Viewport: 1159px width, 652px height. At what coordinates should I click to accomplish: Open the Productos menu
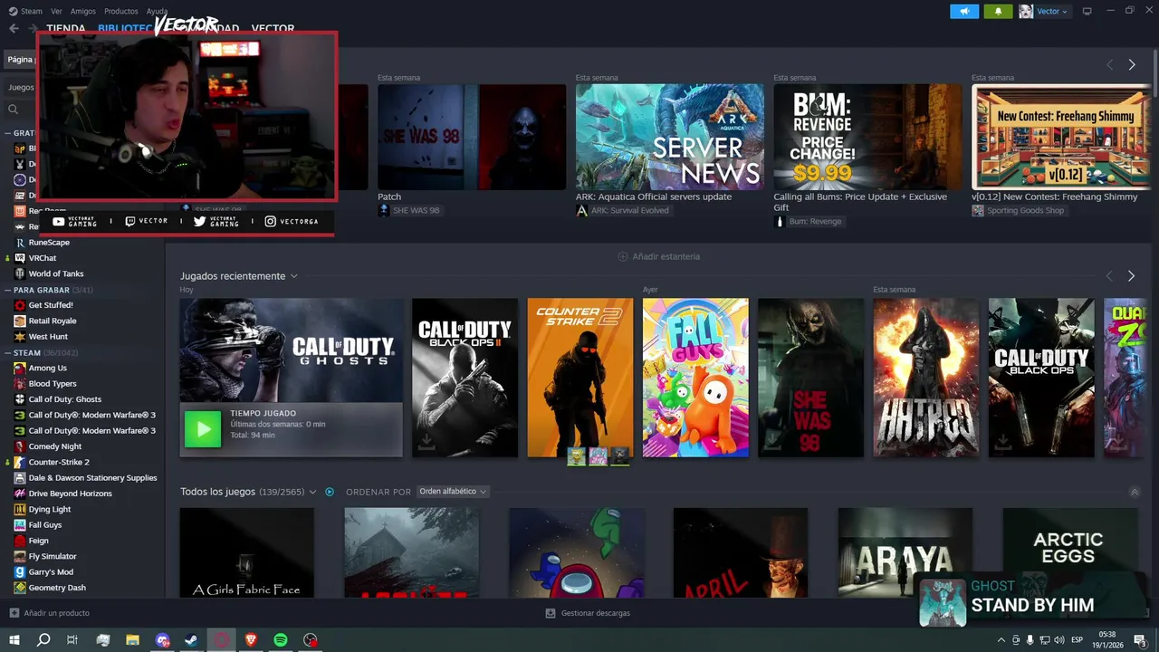[x=120, y=11]
